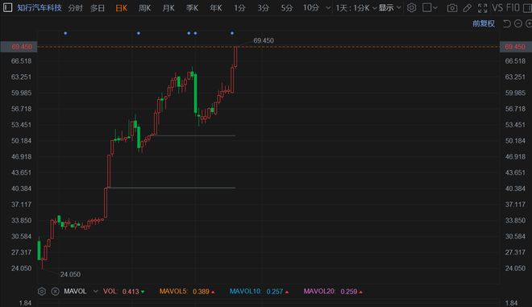Viewport: 532px width, 307px height.
Task: Click the VOL 0.413 value
Action: click(131, 292)
